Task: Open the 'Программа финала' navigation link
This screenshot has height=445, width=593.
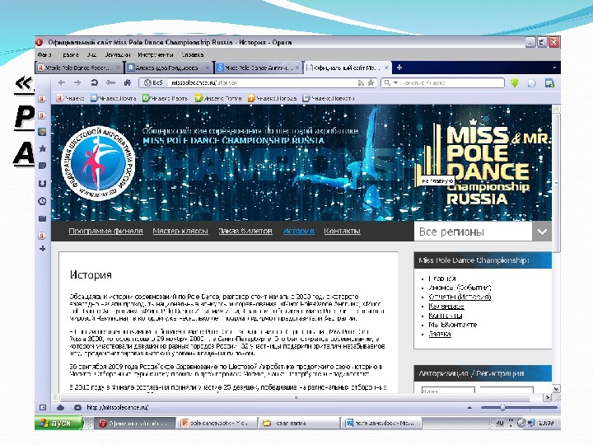Action: (106, 231)
